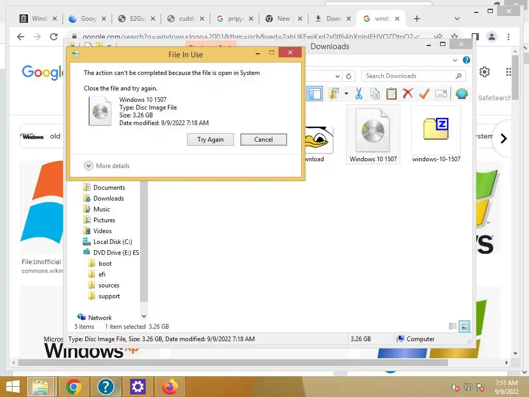Screen dimensions: 529x397
Task: Click Chrome reload button
Action: [54, 37]
